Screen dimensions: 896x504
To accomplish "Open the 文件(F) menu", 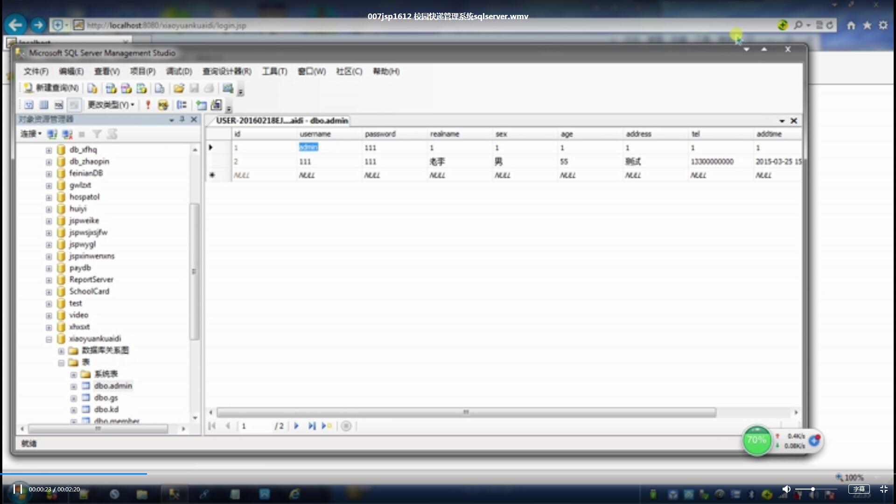I will click(36, 71).
